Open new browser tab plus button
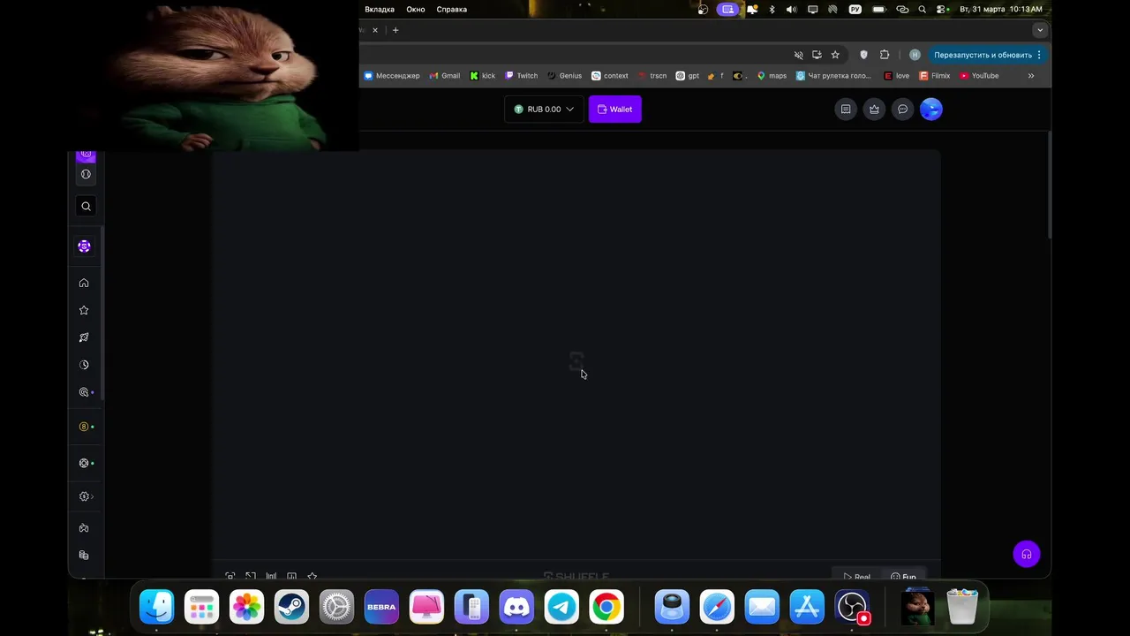This screenshot has height=636, width=1130. tap(395, 30)
